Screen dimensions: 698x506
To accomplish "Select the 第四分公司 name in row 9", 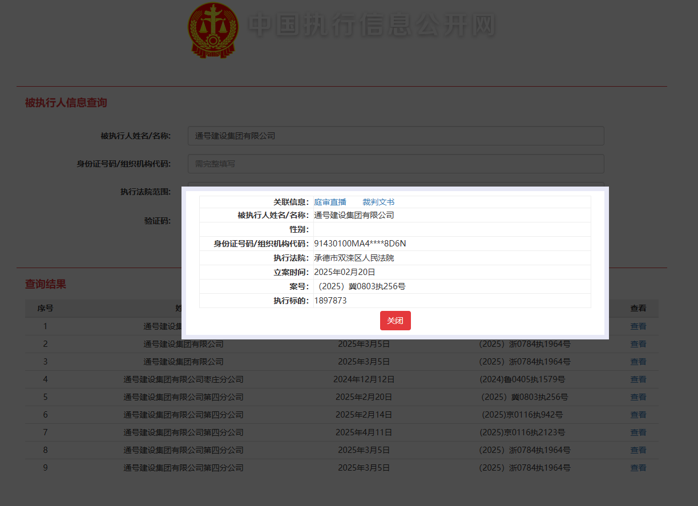I will click(x=183, y=468).
